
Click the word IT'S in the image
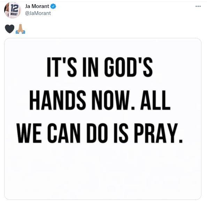click(x=62, y=67)
